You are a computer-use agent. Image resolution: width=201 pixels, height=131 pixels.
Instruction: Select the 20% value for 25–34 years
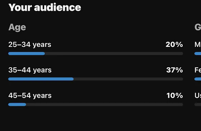tap(174, 44)
